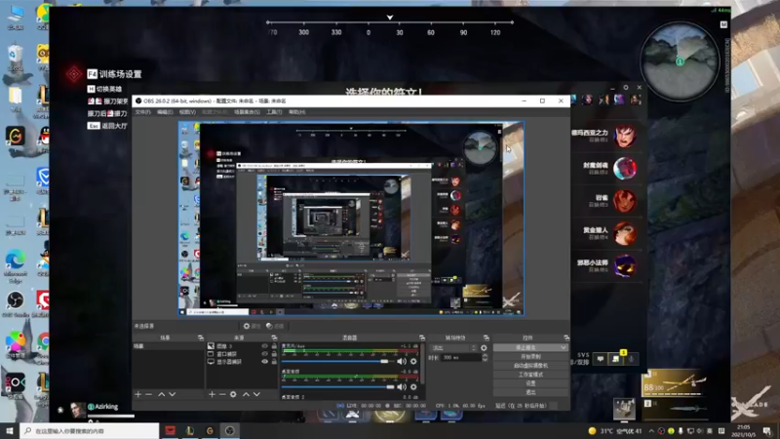This screenshot has width=780, height=439.
Task: Mute the 桌面音频 audio channel
Action: point(402,386)
